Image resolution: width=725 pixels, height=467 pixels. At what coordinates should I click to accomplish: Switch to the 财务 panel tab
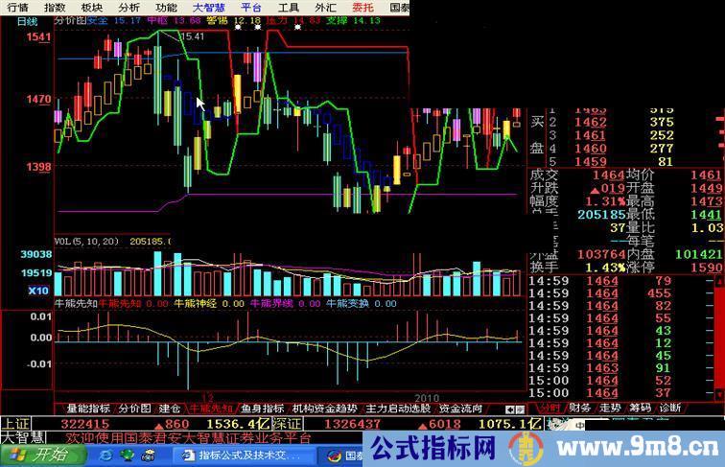[580, 408]
